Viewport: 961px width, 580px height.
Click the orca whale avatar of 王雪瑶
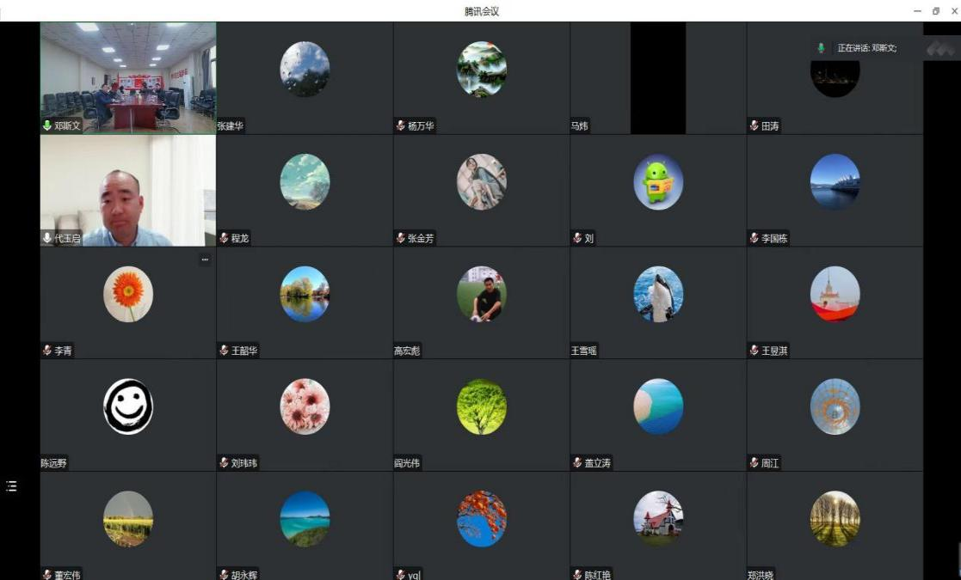point(658,294)
